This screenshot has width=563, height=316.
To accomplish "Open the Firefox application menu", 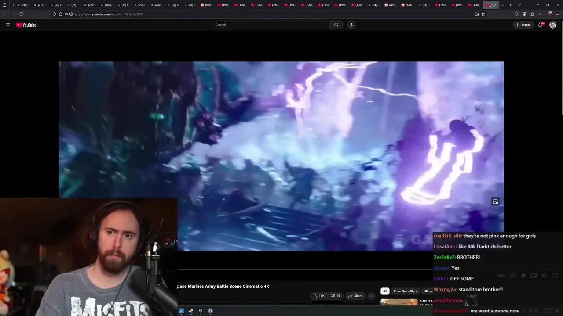I will click(558, 14).
